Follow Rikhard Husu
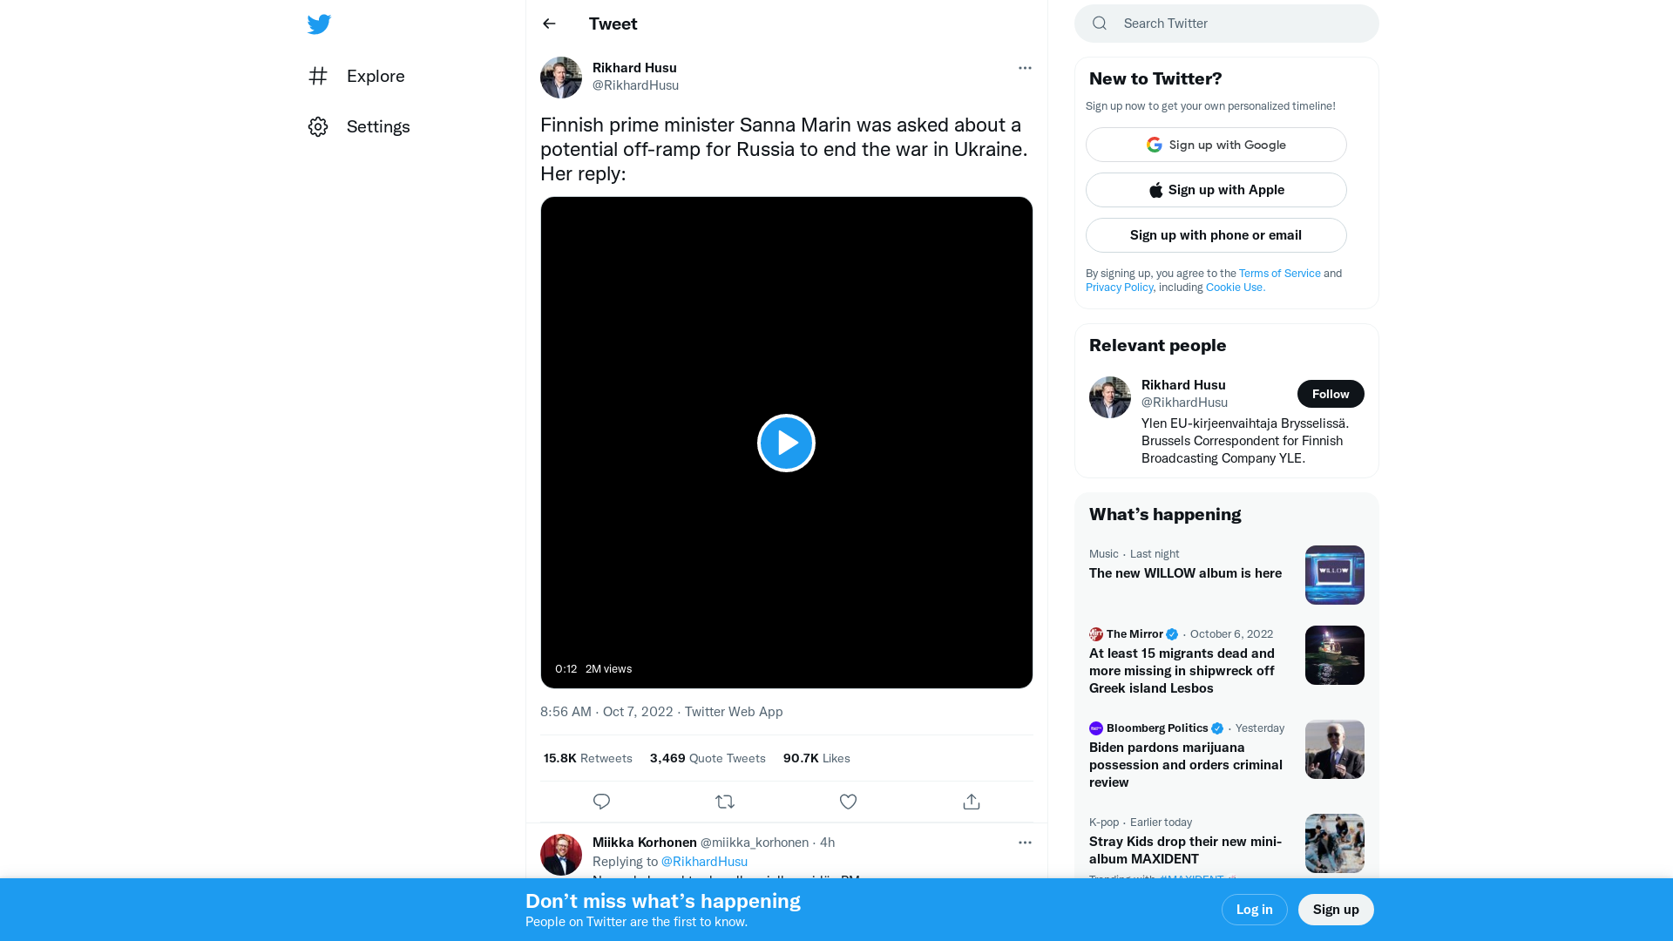 point(1330,394)
